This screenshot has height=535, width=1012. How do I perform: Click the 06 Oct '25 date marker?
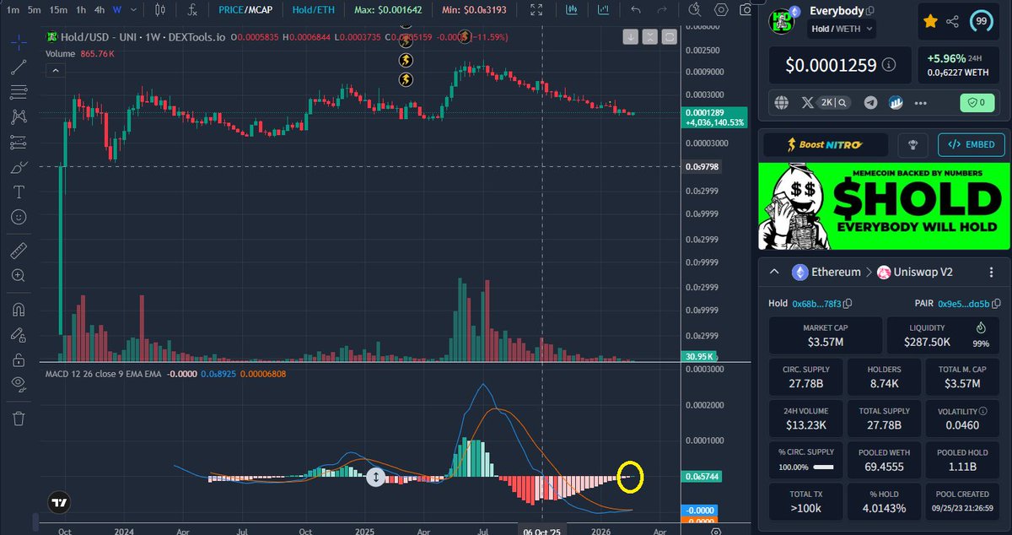(x=541, y=530)
